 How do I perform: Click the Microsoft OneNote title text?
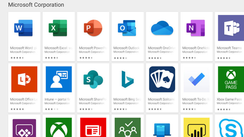tap(196, 48)
